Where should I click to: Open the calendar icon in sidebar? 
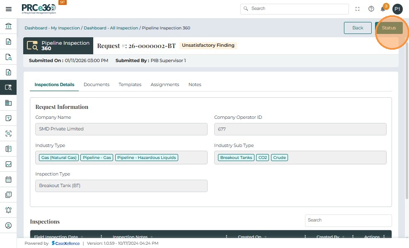click(8, 180)
